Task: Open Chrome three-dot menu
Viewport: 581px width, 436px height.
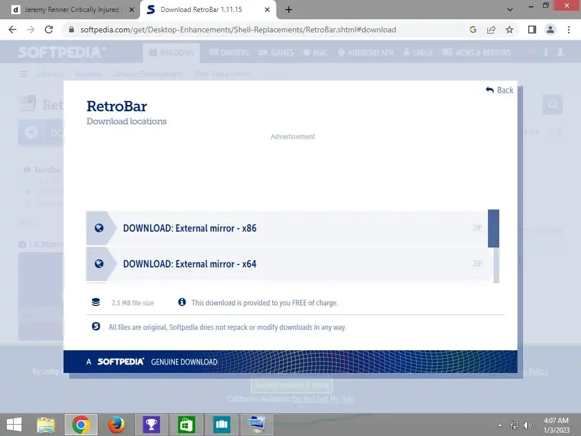Action: coord(569,30)
